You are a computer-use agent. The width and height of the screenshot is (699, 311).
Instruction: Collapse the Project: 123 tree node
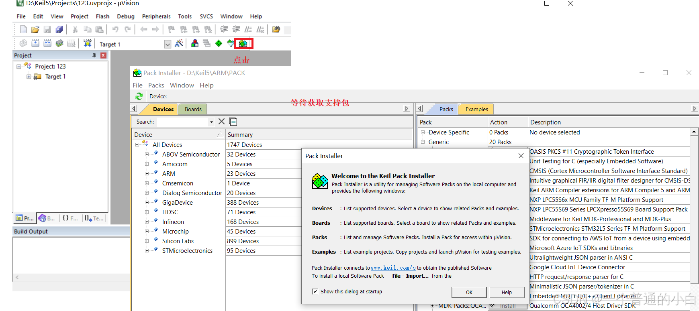click(x=18, y=67)
